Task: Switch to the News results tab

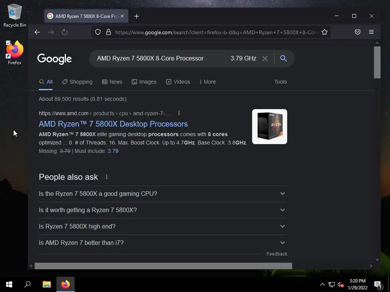Action: tap(112, 82)
